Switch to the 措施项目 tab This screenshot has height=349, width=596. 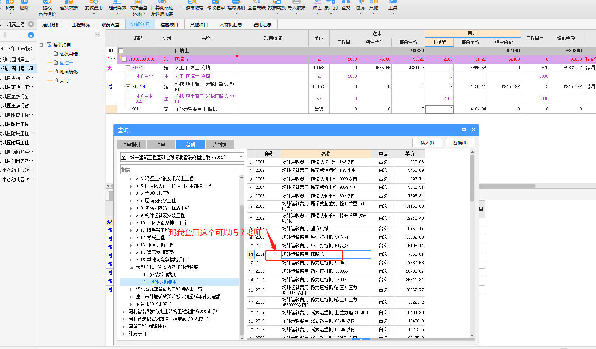(x=169, y=24)
